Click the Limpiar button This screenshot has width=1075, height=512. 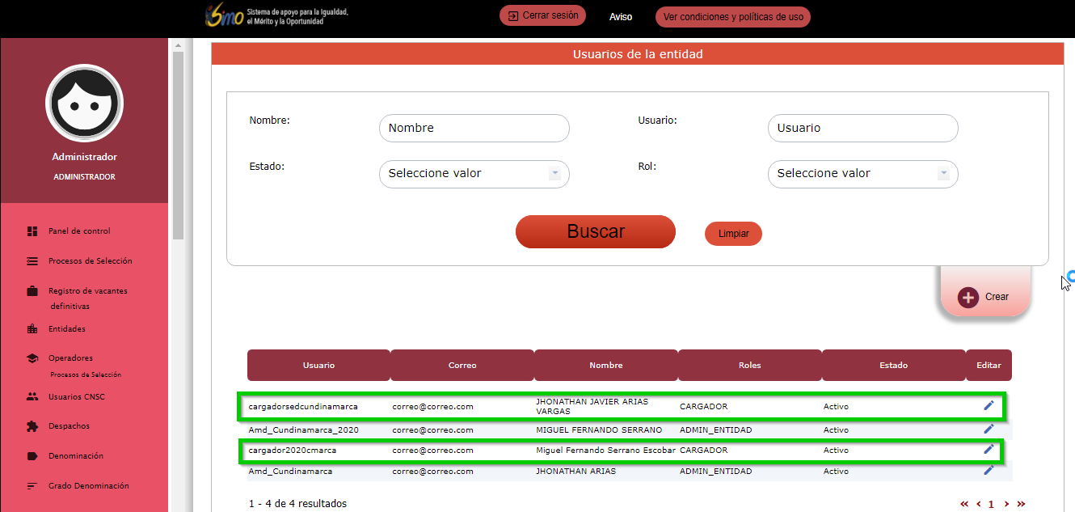(733, 234)
